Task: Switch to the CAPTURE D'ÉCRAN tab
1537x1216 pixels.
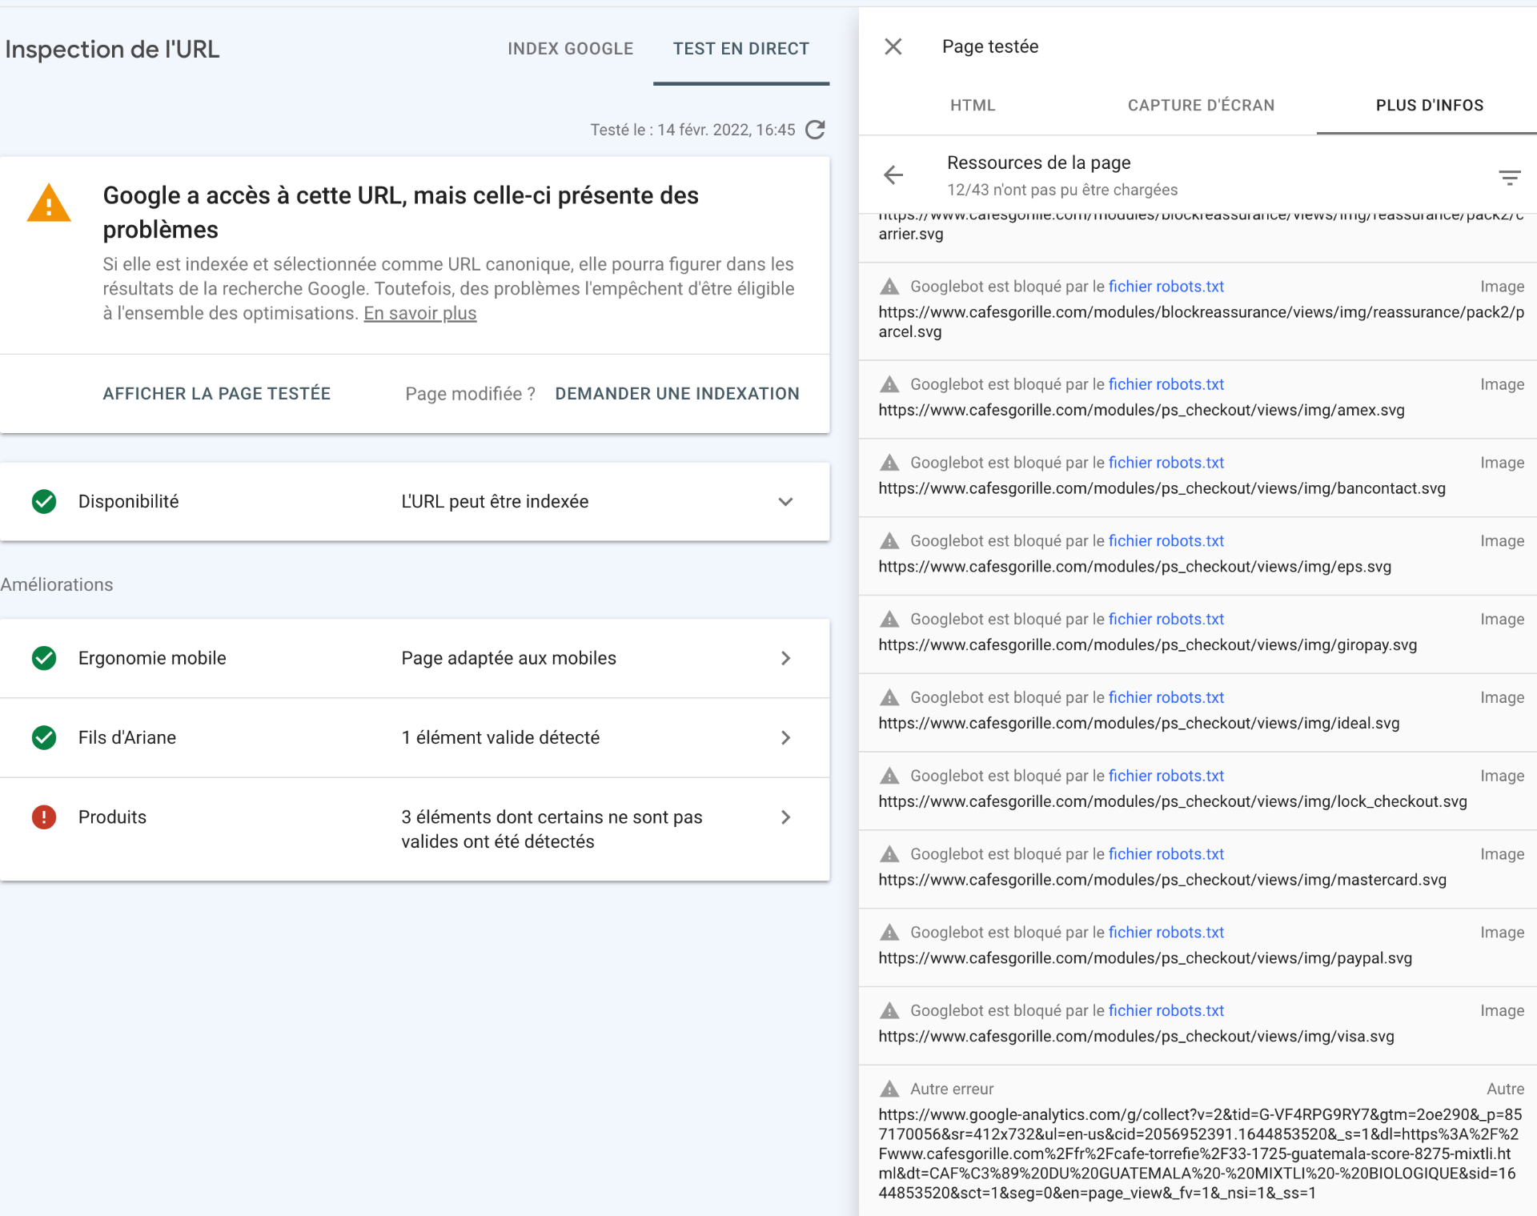Action: 1201,105
